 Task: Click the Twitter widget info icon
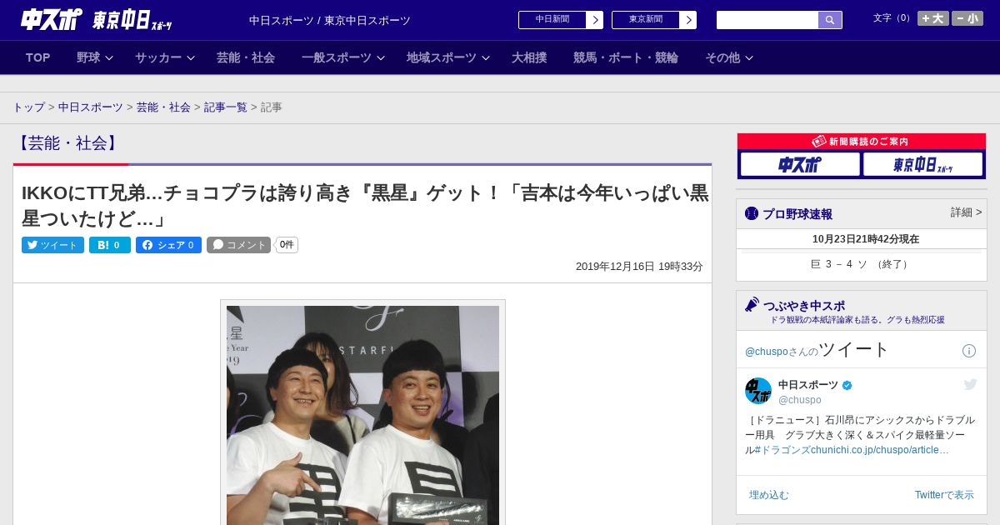click(x=969, y=351)
